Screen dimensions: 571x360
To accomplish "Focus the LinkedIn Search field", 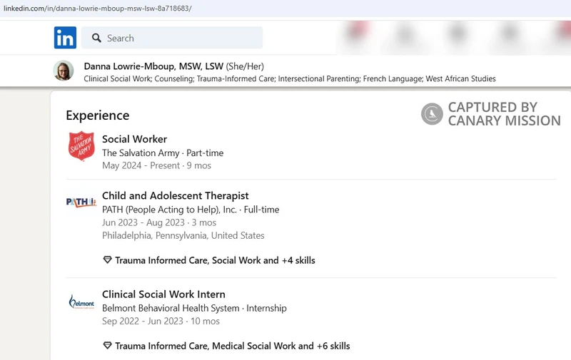I will click(x=172, y=38).
